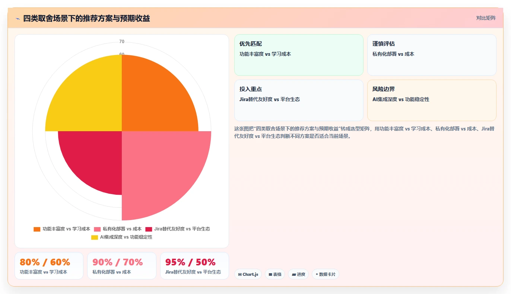Click the Chart.js chip's icon
This screenshot has width=511, height=294.
(240, 274)
